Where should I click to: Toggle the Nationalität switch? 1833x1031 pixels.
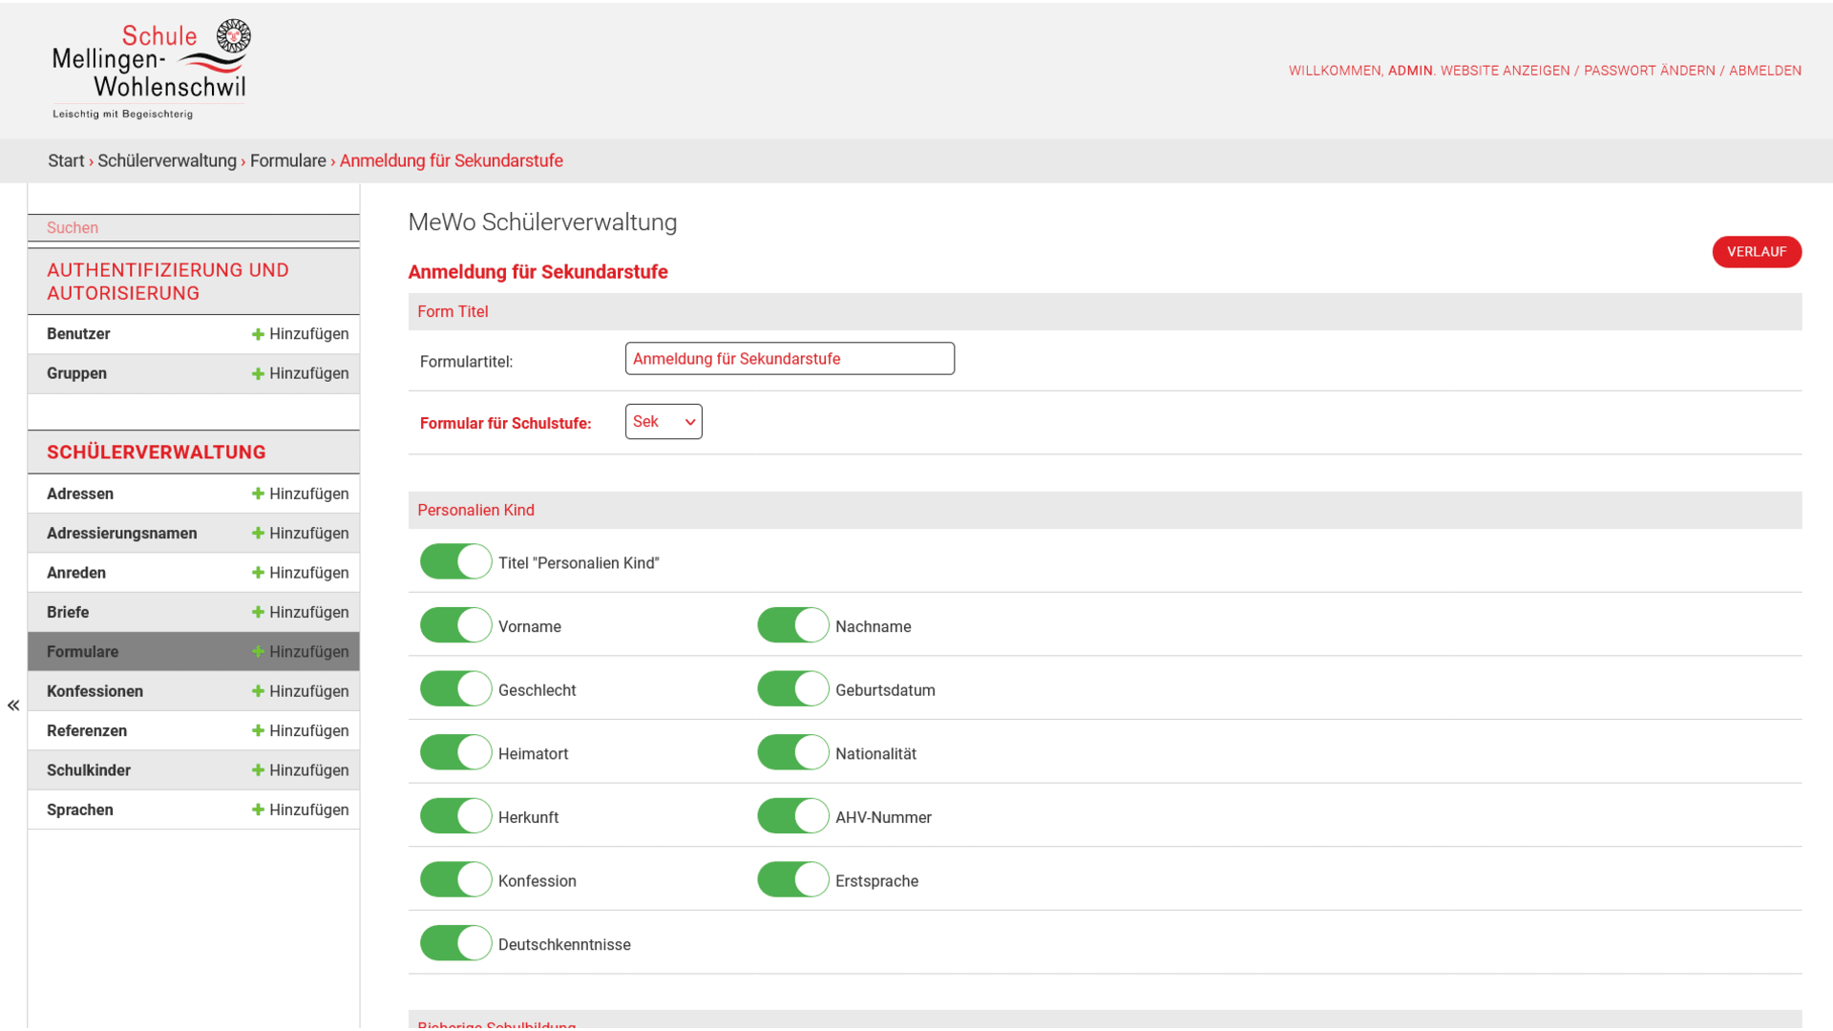(792, 752)
